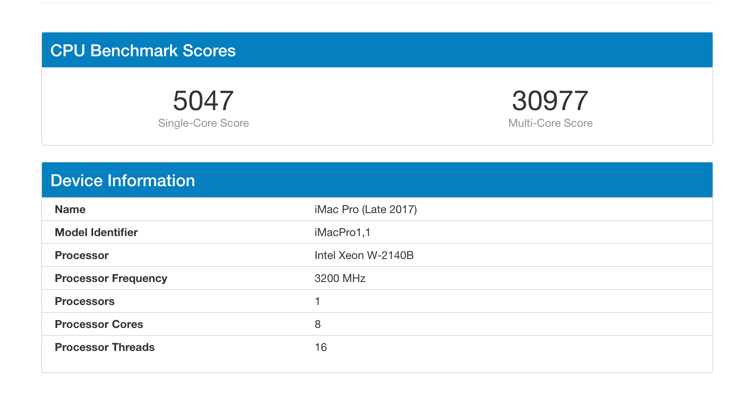Click the Processor Threads label

(x=105, y=347)
